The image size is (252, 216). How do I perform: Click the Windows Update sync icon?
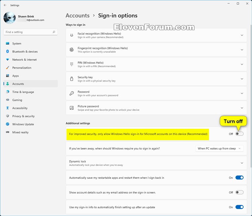click(x=7, y=124)
